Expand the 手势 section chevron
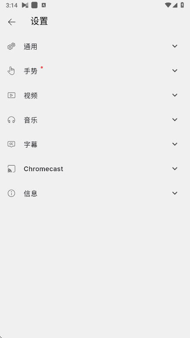This screenshot has height=338, width=190. [x=175, y=71]
